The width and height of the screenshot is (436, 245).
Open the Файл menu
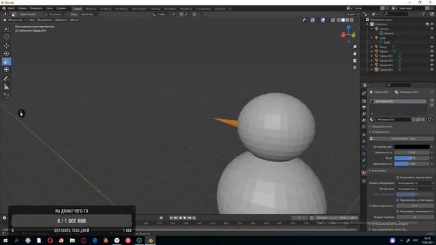point(12,8)
